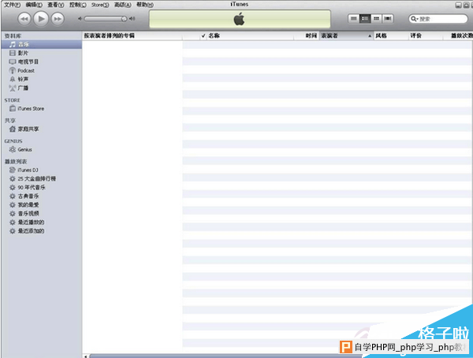
Task: Switch to Cover Flow view
Action: point(388,19)
